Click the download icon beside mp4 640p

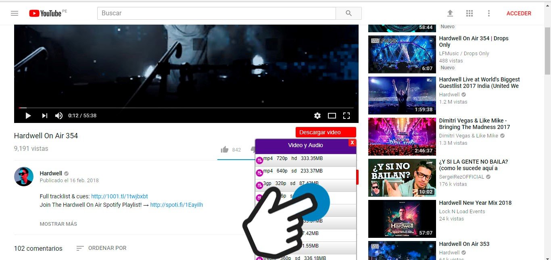pyautogui.click(x=259, y=173)
